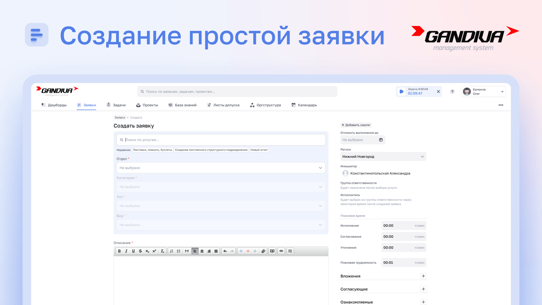Click the Плановая трудоемкость time field
The width and height of the screenshot is (542, 305).
click(404, 263)
